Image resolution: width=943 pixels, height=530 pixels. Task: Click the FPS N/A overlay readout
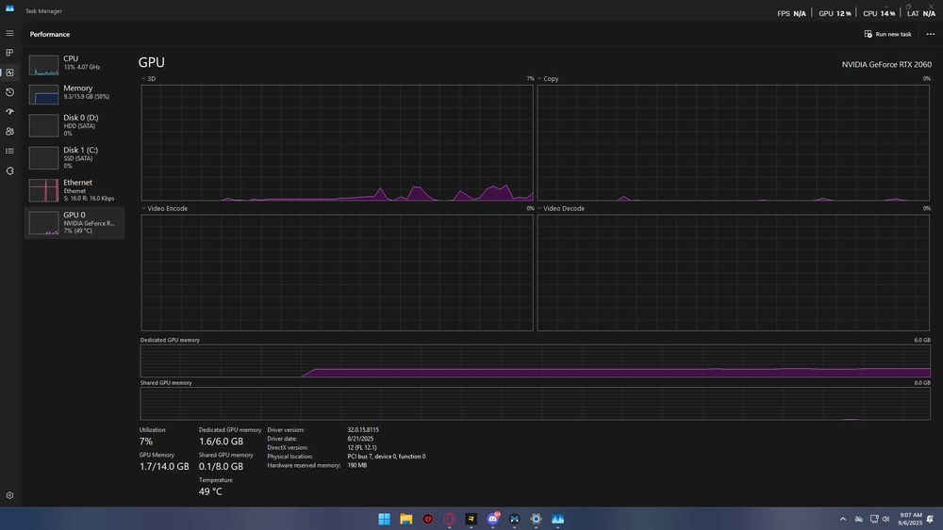791,13
